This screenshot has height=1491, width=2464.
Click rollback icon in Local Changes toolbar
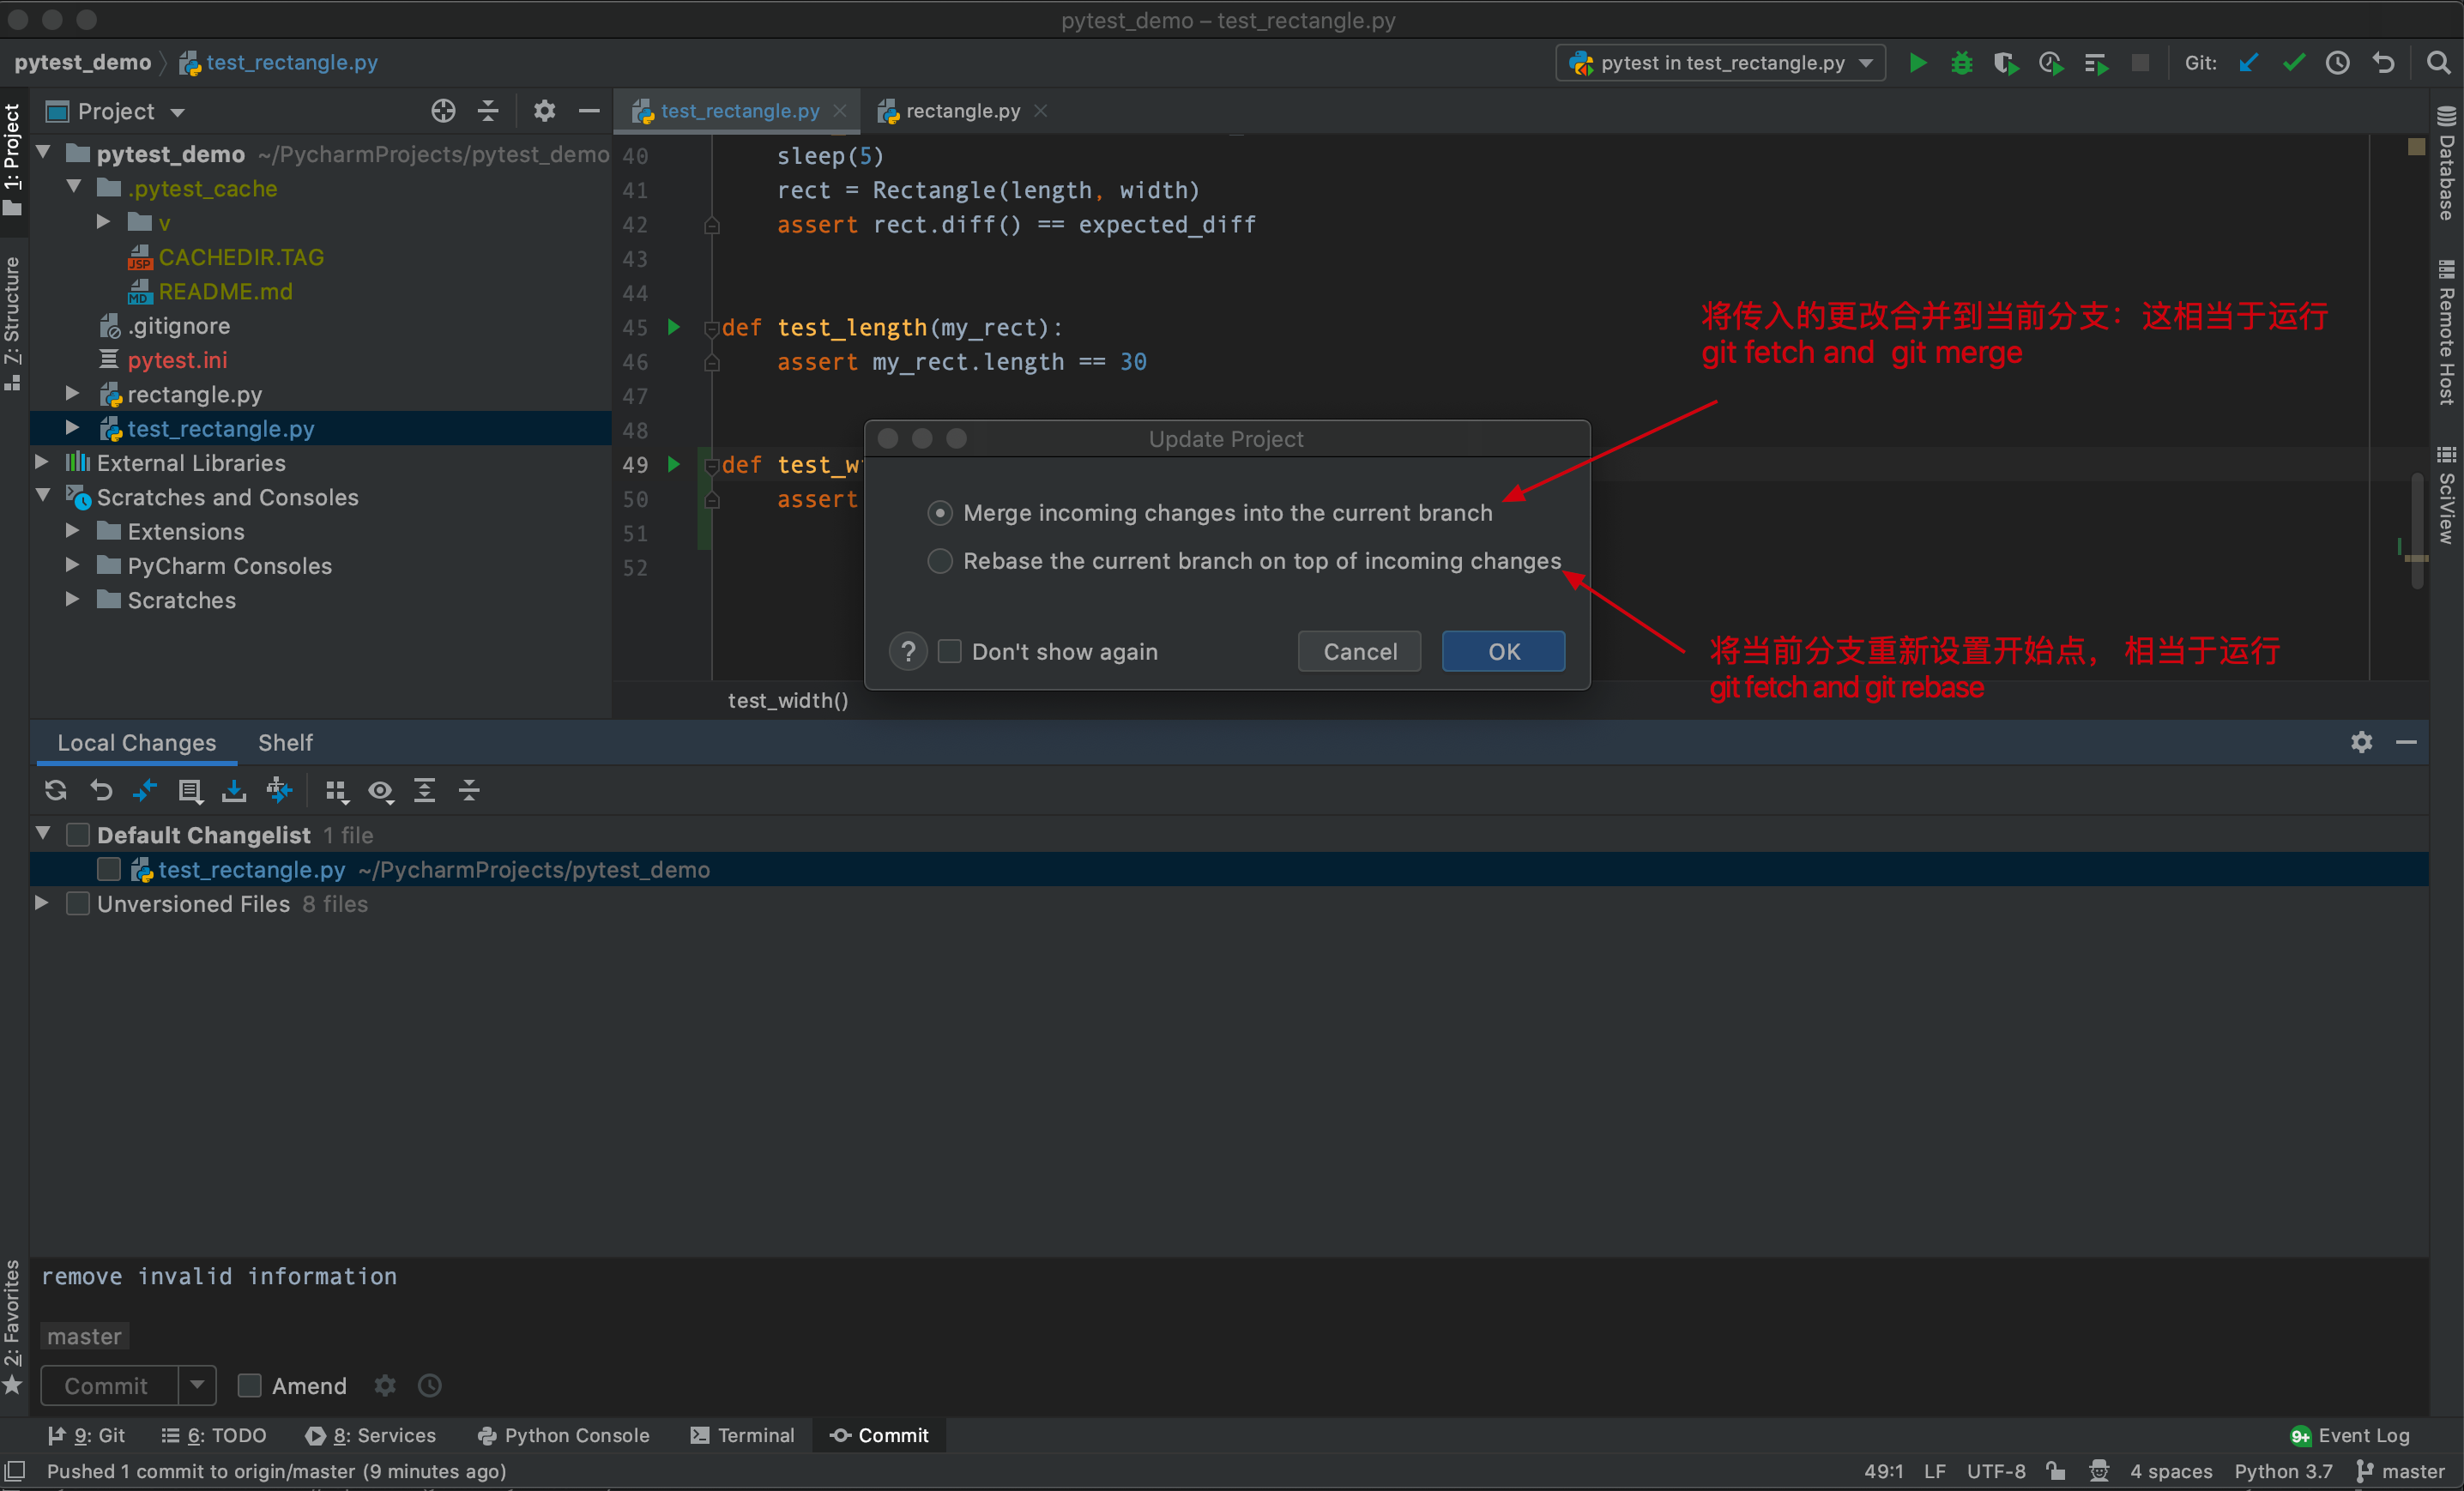(101, 791)
